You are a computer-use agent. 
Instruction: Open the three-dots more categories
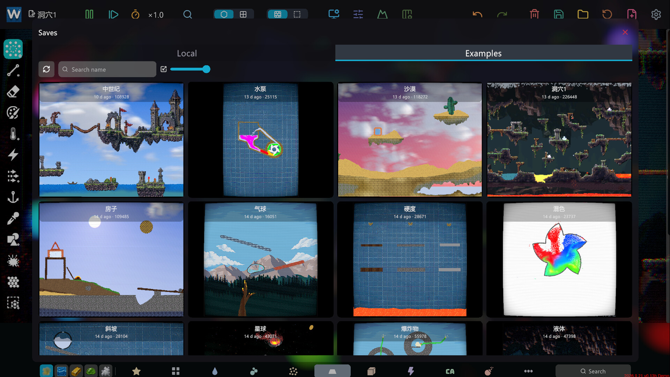[528, 371]
